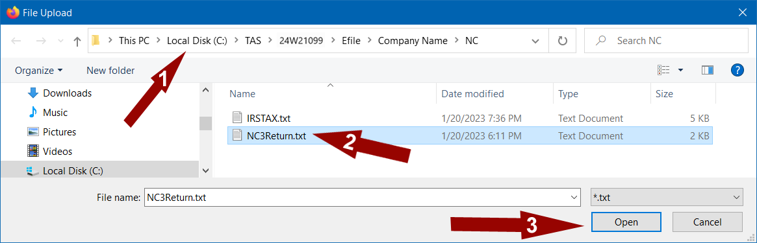Go back to the previous folder
This screenshot has width=757, height=243.
[16, 41]
